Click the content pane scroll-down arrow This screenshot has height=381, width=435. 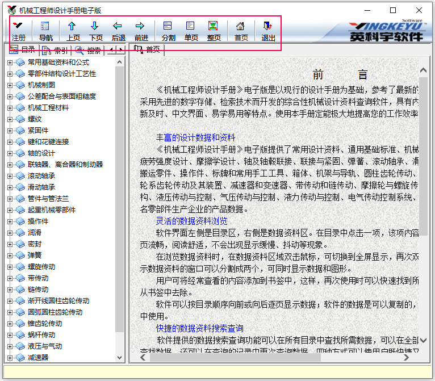423,340
